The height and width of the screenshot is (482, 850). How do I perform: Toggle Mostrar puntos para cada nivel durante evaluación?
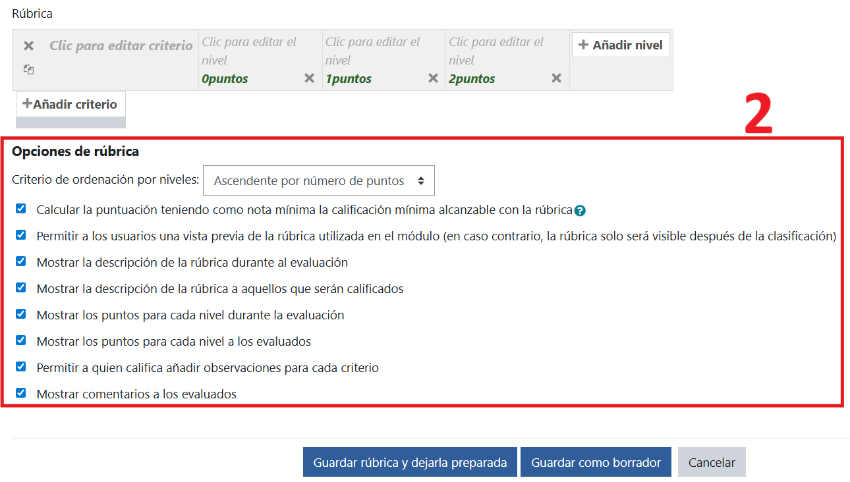(x=21, y=314)
